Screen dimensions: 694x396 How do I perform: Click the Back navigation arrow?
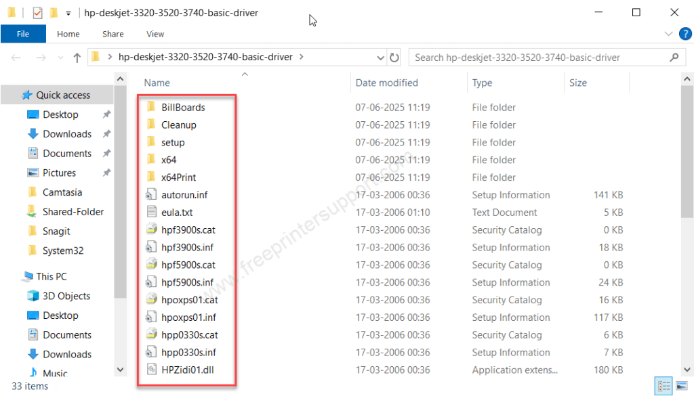pyautogui.click(x=16, y=58)
